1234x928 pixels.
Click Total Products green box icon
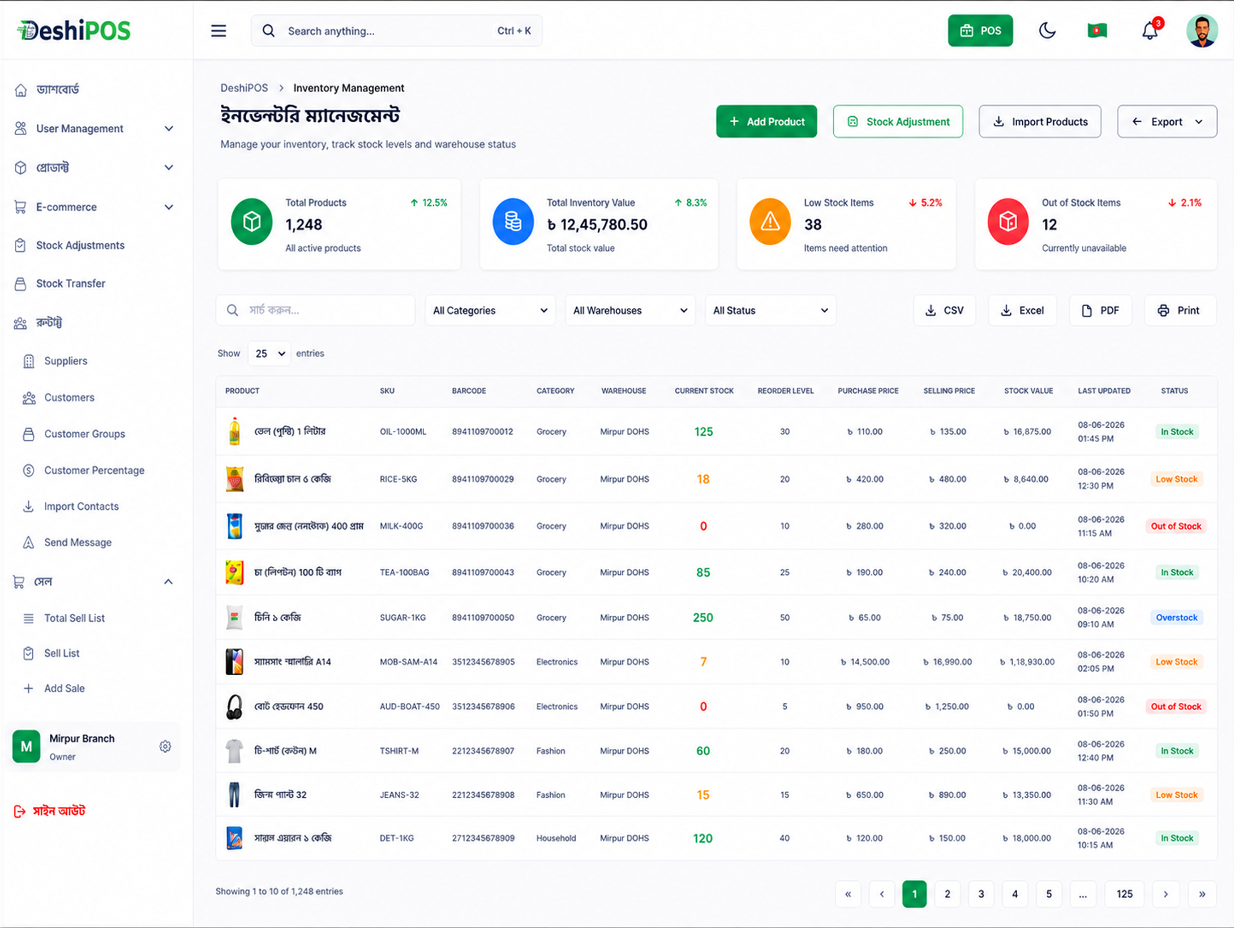(x=251, y=221)
